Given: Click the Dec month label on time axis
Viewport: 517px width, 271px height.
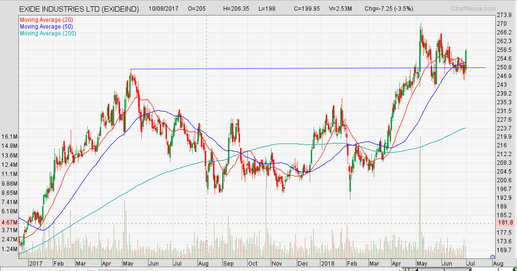Looking at the screenshot, I should [x=303, y=263].
